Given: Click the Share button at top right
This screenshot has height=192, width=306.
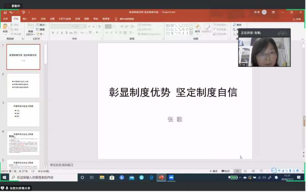Looking at the screenshot, I should tap(296, 19).
